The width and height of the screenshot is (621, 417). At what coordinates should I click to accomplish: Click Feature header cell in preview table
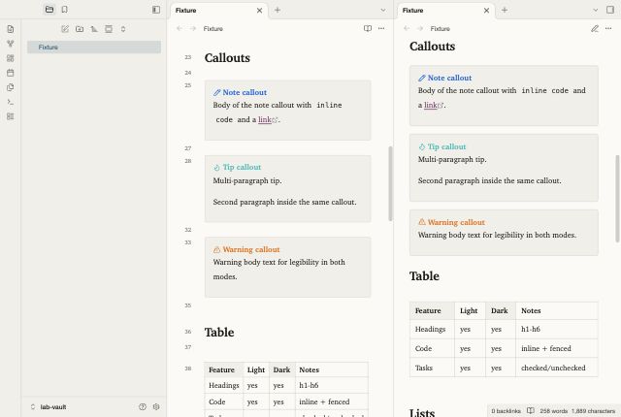click(x=432, y=311)
